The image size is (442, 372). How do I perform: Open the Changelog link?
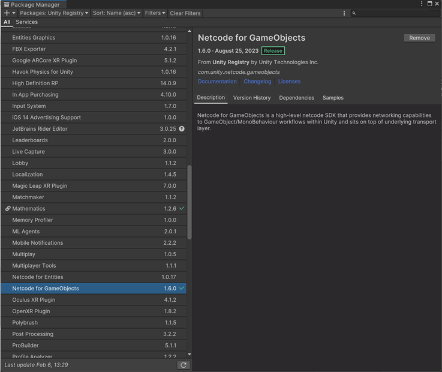[x=257, y=82]
